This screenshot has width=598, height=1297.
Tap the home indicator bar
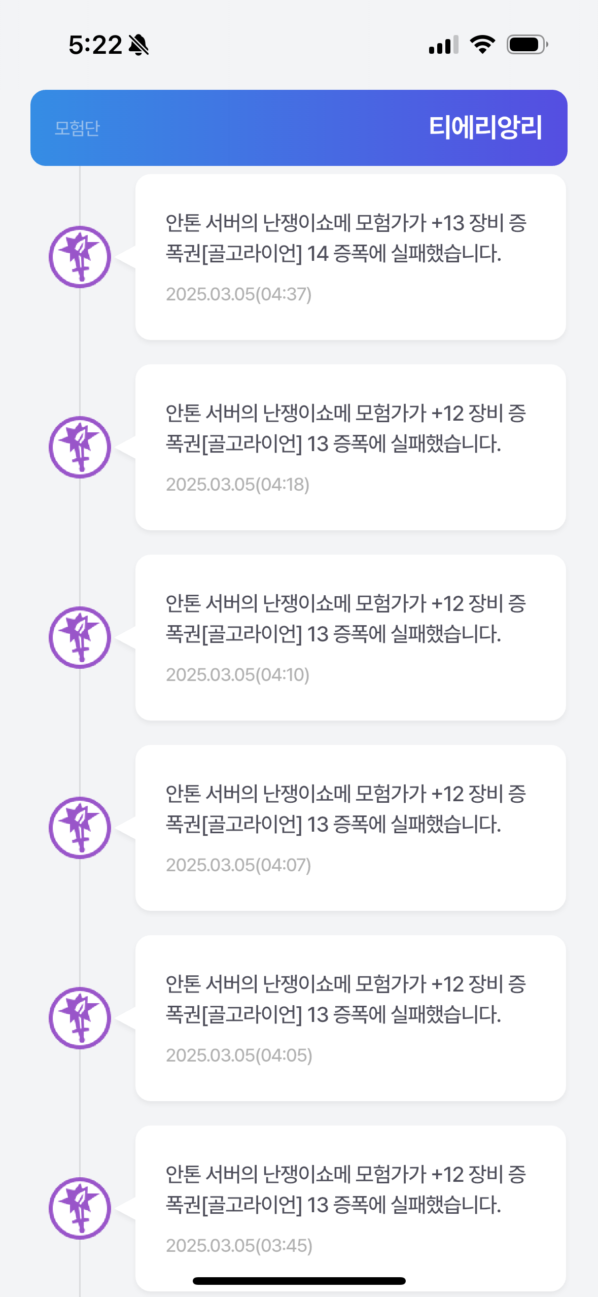(299, 1281)
